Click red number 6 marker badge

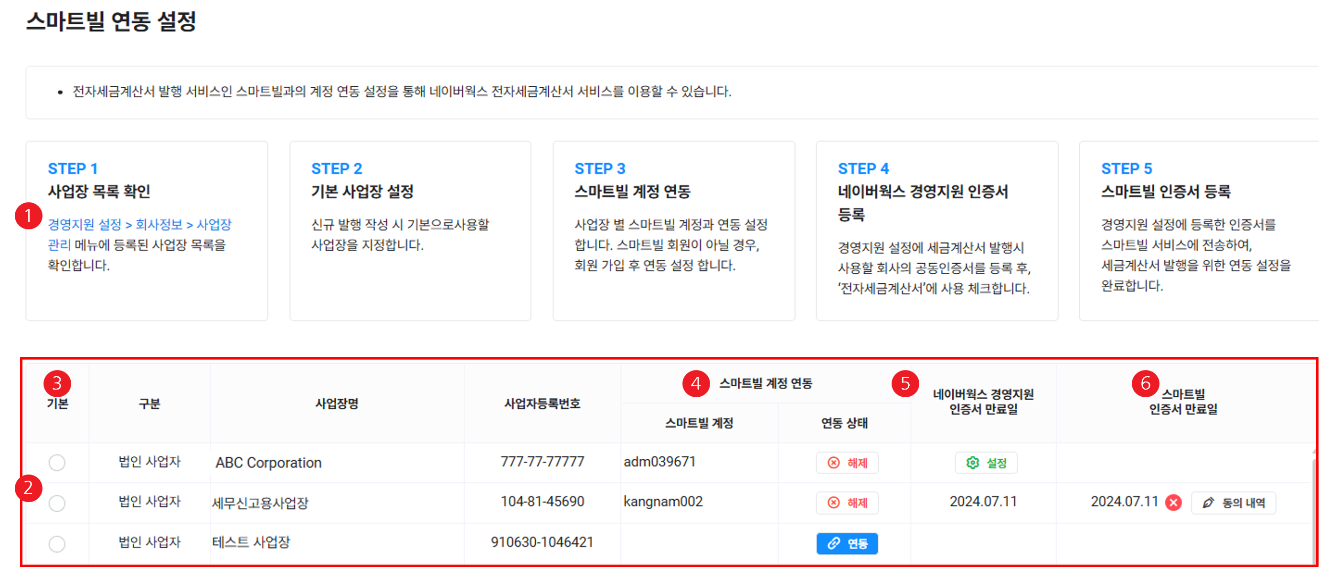1146,383
